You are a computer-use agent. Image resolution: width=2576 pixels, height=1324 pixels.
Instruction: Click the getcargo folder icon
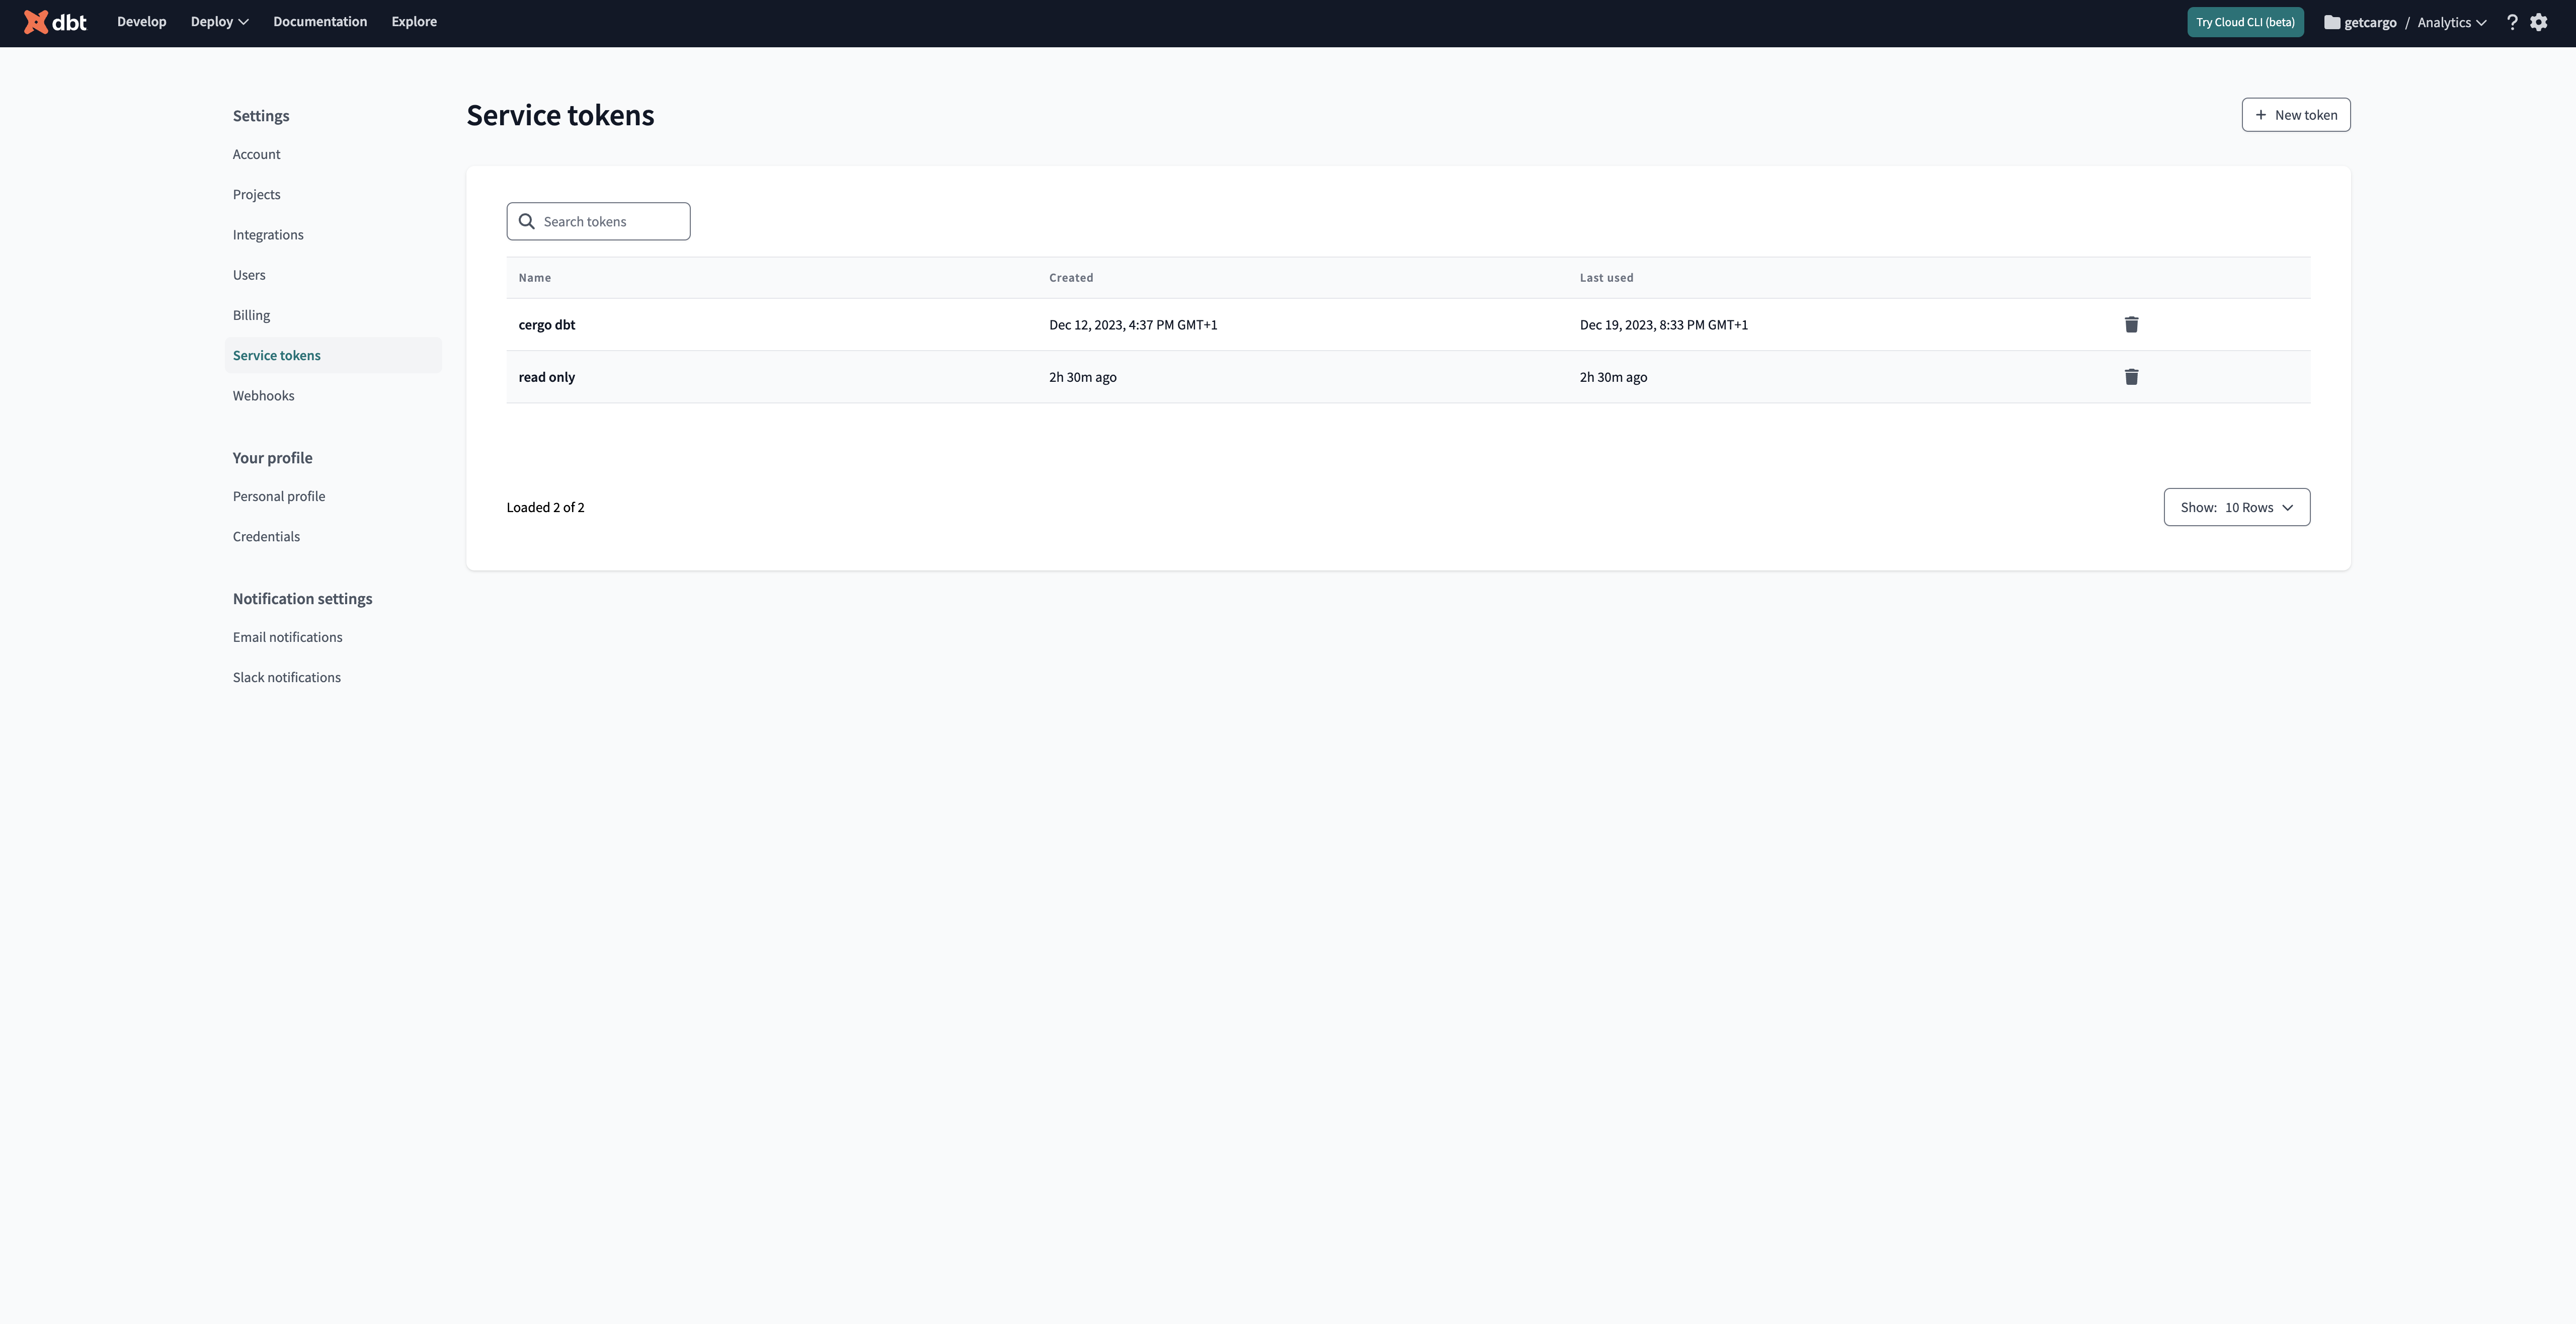[x=2331, y=22]
